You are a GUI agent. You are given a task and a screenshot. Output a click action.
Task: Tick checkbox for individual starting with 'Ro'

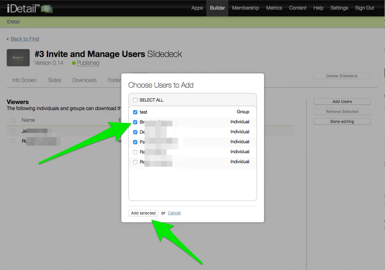tap(135, 162)
